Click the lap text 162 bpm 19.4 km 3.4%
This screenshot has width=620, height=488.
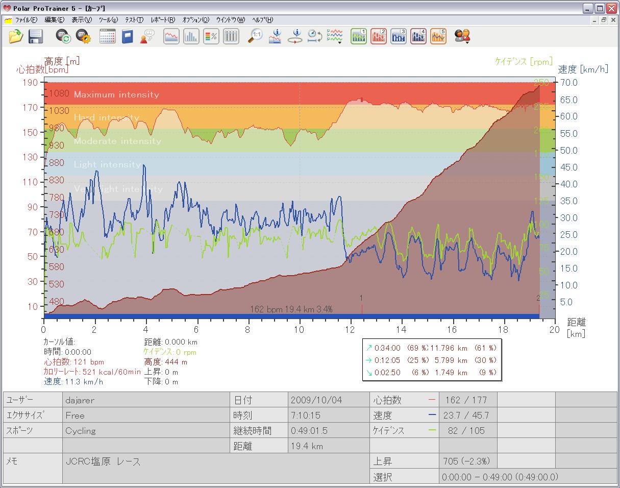(291, 309)
